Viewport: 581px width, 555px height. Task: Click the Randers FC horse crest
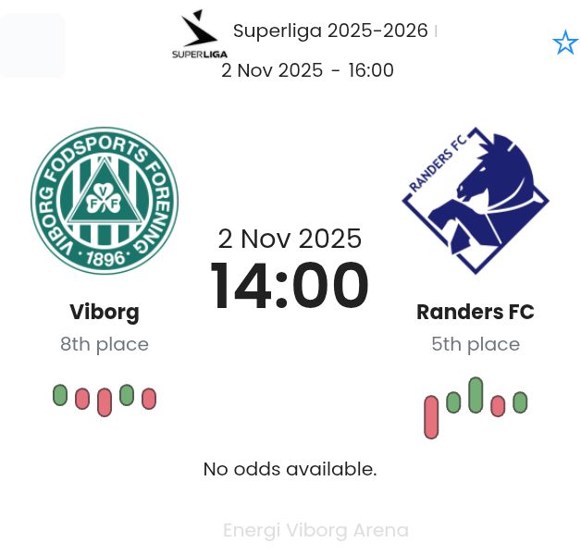[x=476, y=201]
